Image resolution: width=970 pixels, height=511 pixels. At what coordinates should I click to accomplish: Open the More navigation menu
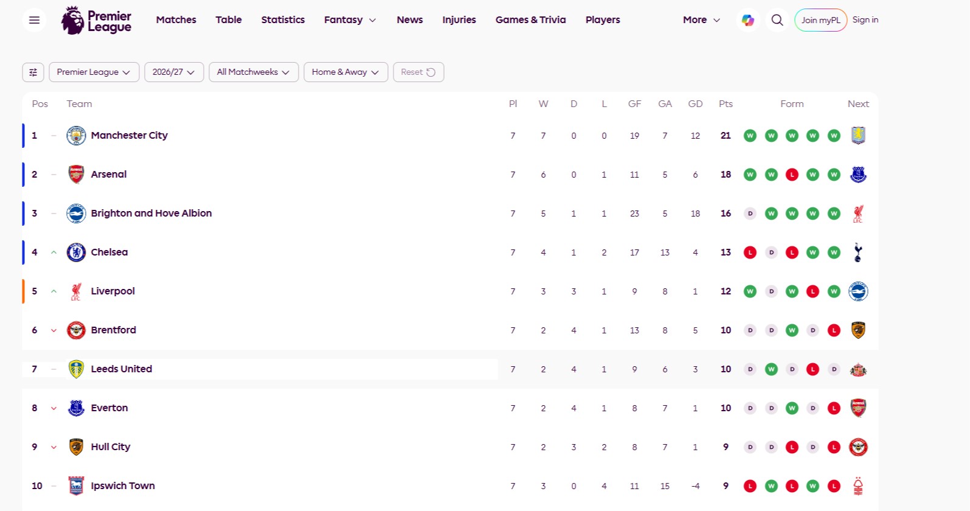click(701, 20)
